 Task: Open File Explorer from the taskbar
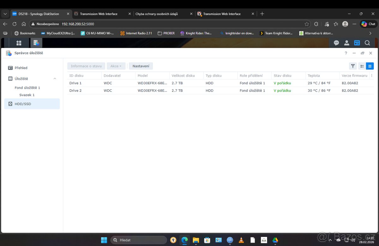[x=196, y=240]
